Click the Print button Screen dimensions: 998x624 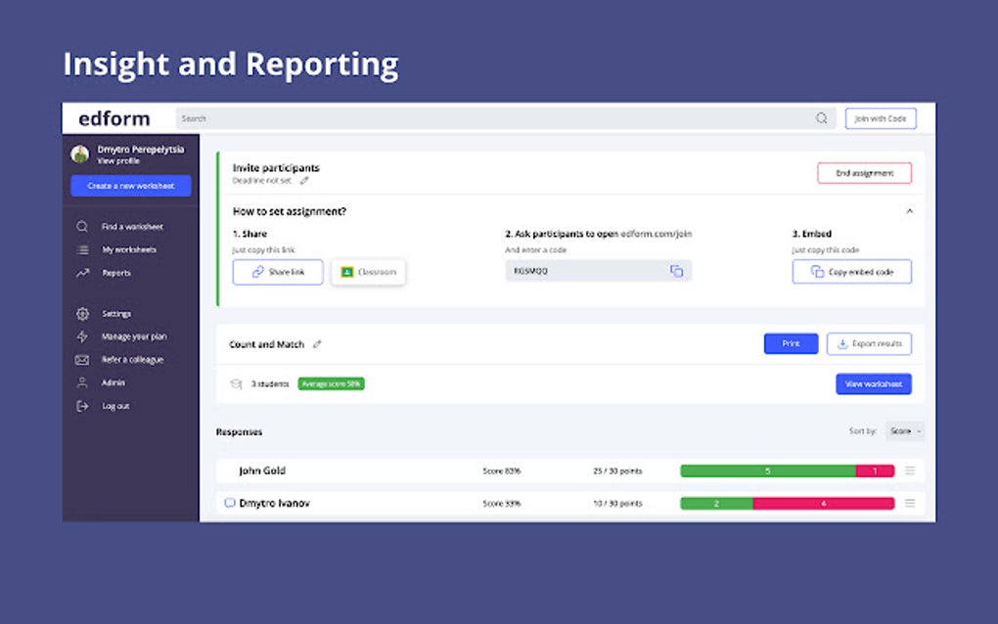[792, 343]
